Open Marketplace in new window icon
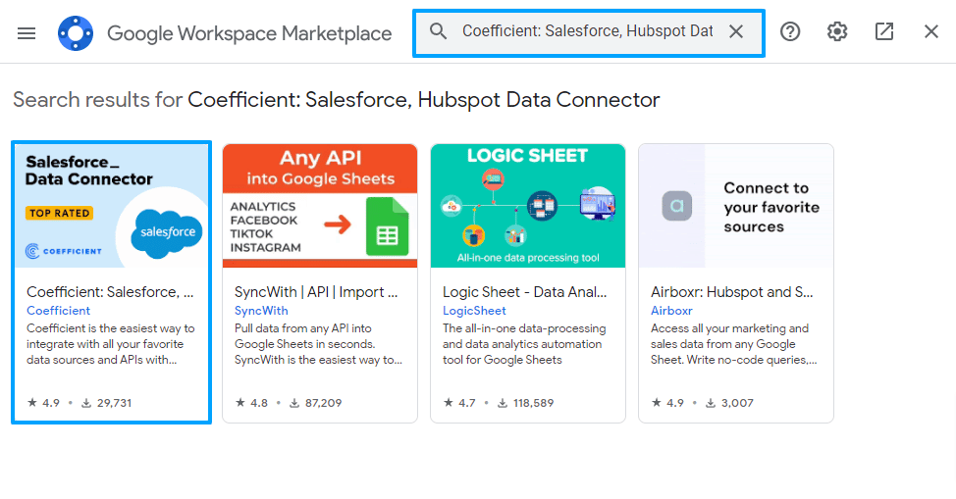The image size is (956, 499). tap(884, 31)
